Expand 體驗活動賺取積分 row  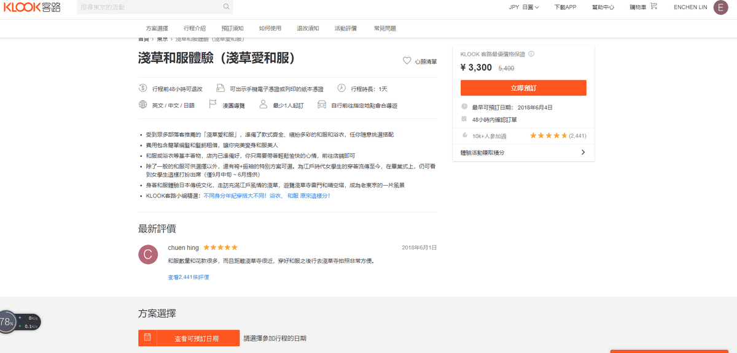tap(523, 153)
